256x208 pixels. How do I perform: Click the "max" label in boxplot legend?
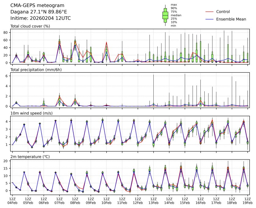174,5
